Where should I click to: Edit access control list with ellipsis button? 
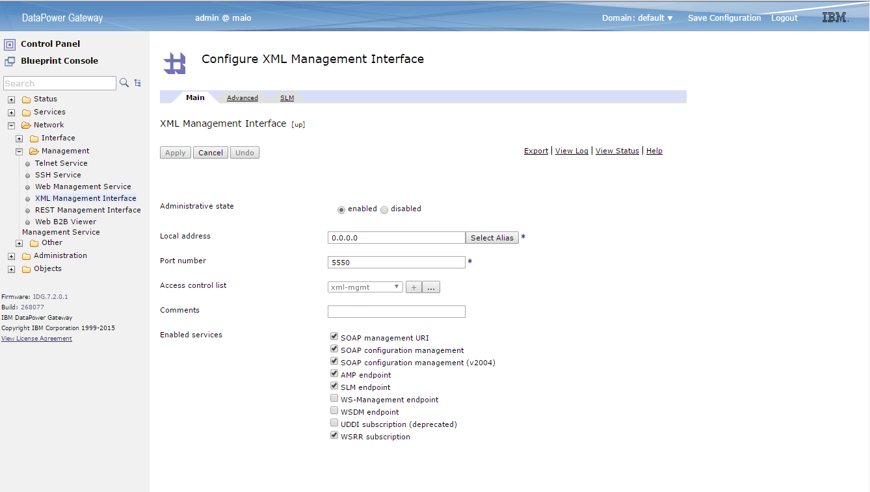431,287
